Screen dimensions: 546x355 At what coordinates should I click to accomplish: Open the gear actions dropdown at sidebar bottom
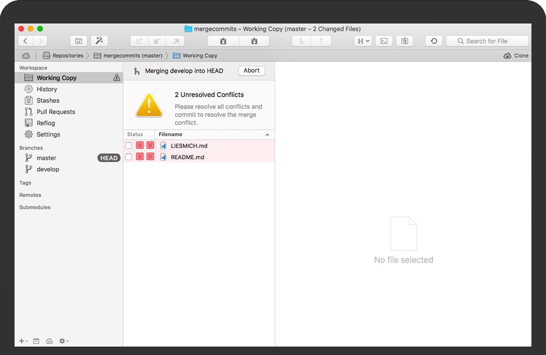pos(64,341)
